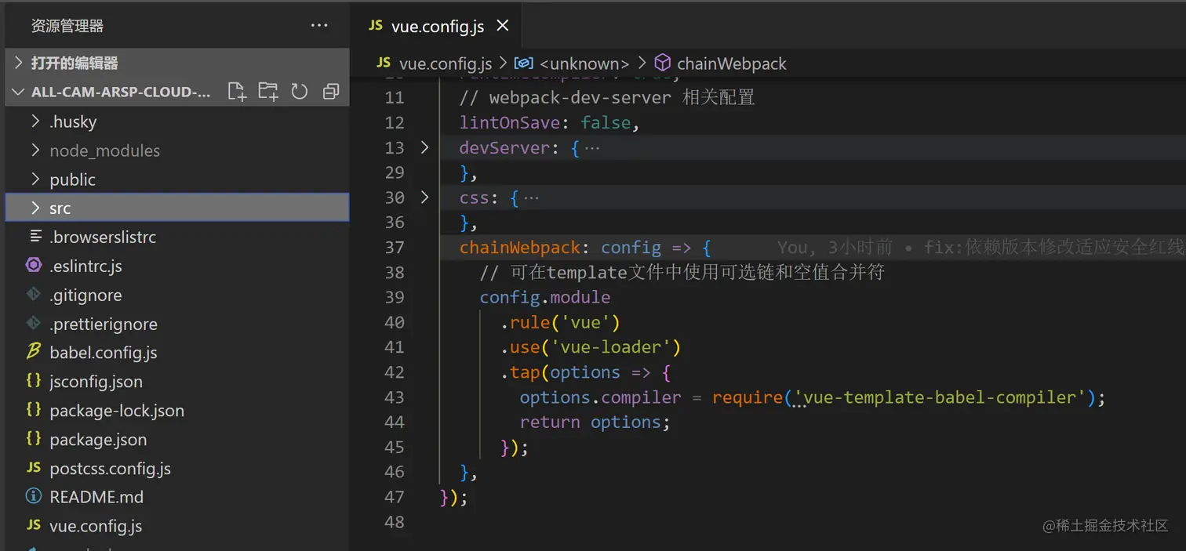The width and height of the screenshot is (1186, 551).
Task: Unfold the css block at line 30
Action: [x=424, y=197]
